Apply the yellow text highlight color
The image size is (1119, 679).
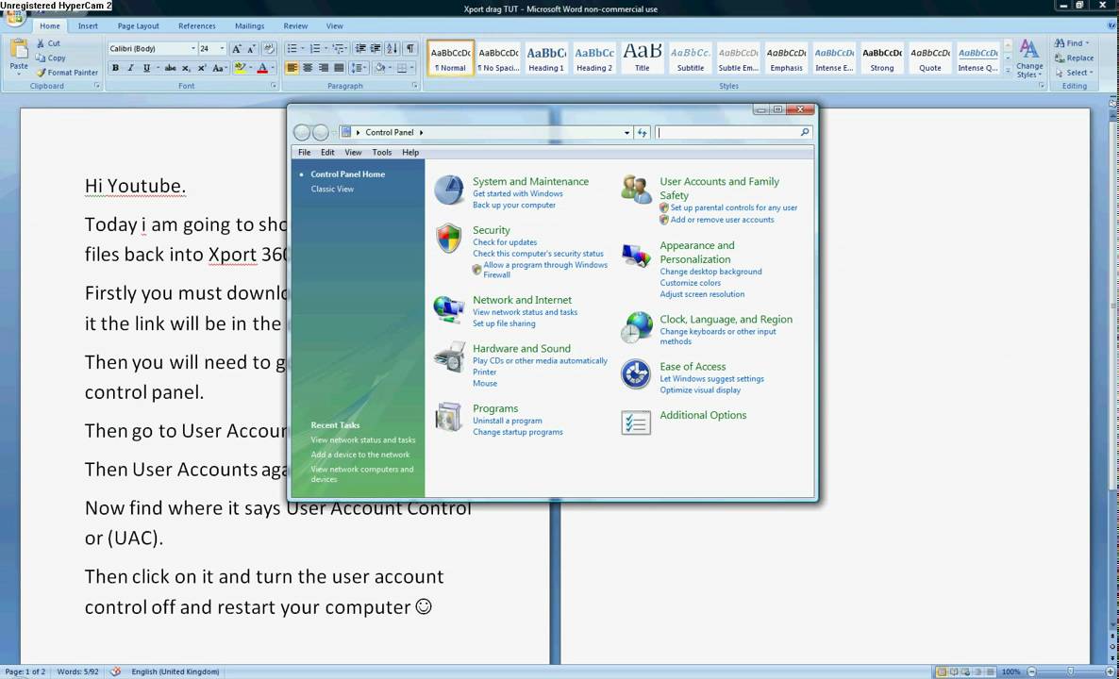[239, 68]
